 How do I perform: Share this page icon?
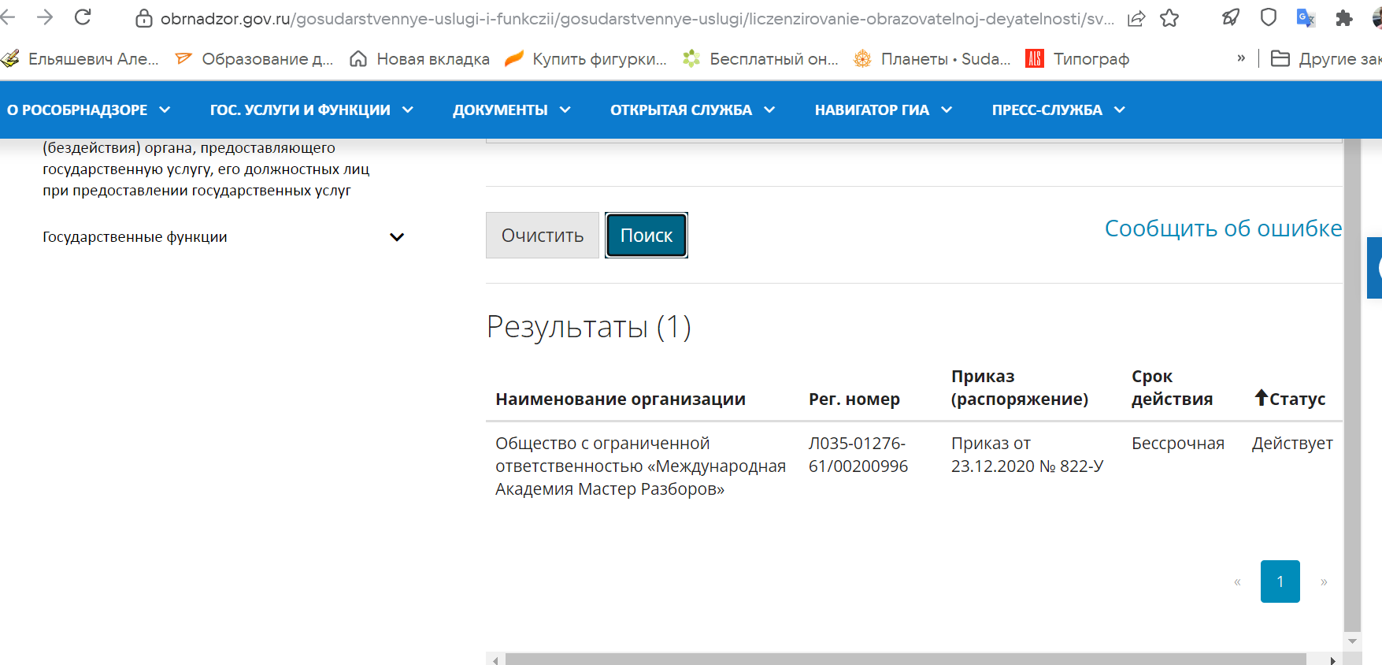click(x=1136, y=19)
